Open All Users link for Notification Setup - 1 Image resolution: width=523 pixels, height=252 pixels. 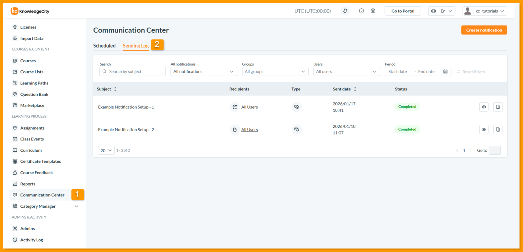click(x=249, y=107)
